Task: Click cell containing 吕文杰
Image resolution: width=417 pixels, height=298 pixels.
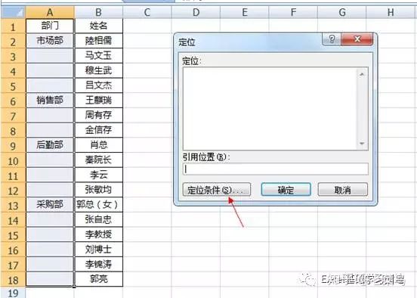Action: coord(99,85)
